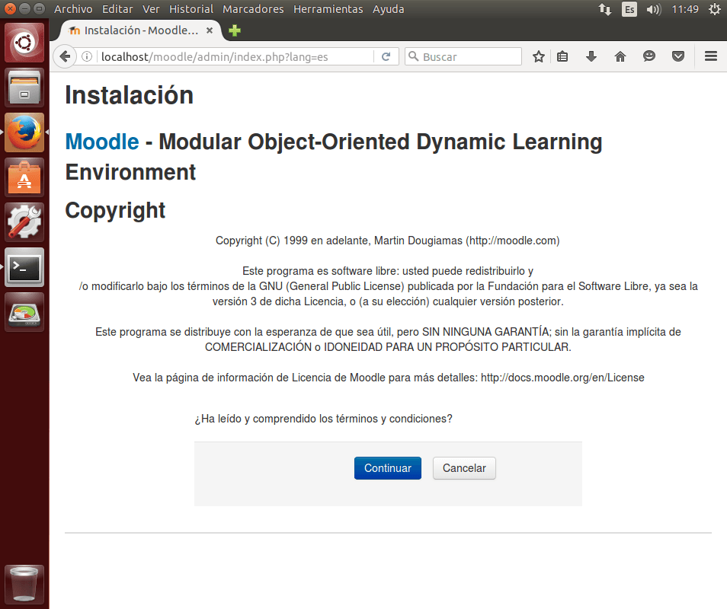This screenshot has height=609, width=727.
Task: Go back one page in Firefox
Action: point(65,56)
